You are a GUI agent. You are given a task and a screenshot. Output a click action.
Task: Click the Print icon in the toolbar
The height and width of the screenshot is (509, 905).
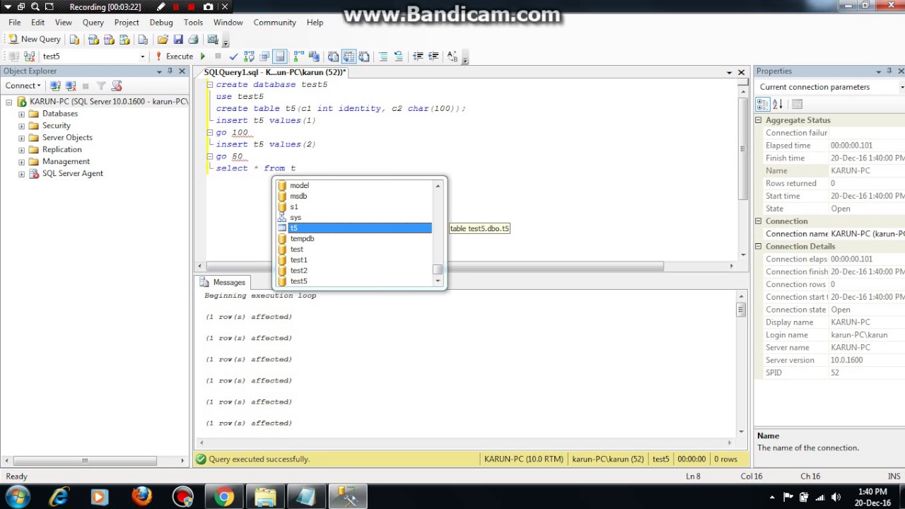point(193,40)
